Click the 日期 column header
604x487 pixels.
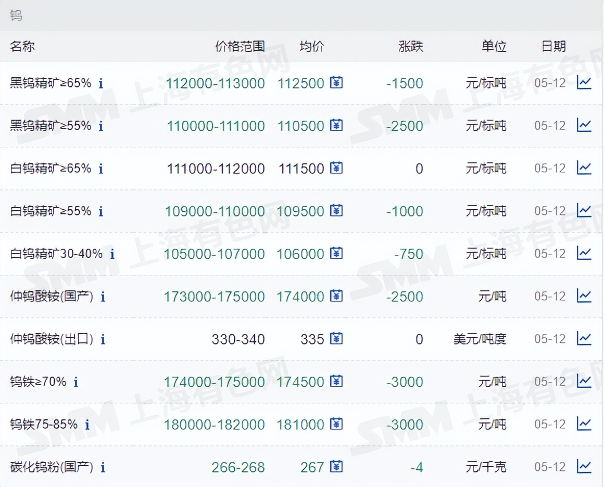(x=553, y=47)
